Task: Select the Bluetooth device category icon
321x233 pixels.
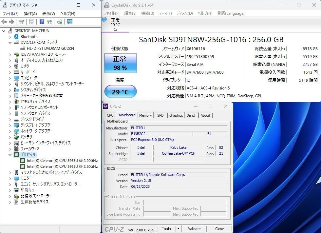Action: pyautogui.click(x=16, y=37)
